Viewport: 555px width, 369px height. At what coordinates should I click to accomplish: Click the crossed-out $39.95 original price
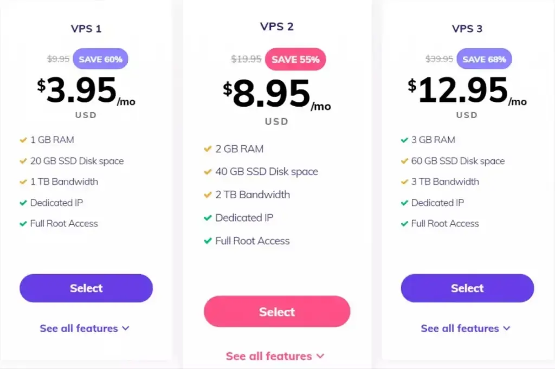pyautogui.click(x=439, y=59)
